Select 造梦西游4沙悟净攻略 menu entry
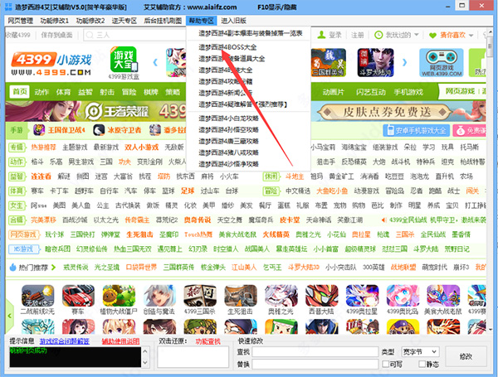 pyautogui.click(x=229, y=164)
